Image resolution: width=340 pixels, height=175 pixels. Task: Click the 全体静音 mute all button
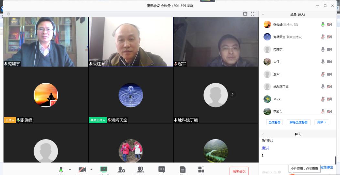(x=274, y=122)
